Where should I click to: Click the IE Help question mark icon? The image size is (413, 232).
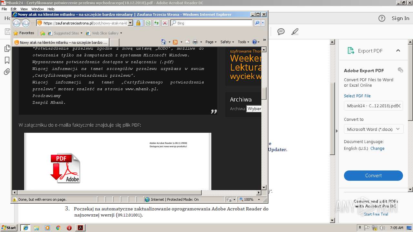pos(254,42)
